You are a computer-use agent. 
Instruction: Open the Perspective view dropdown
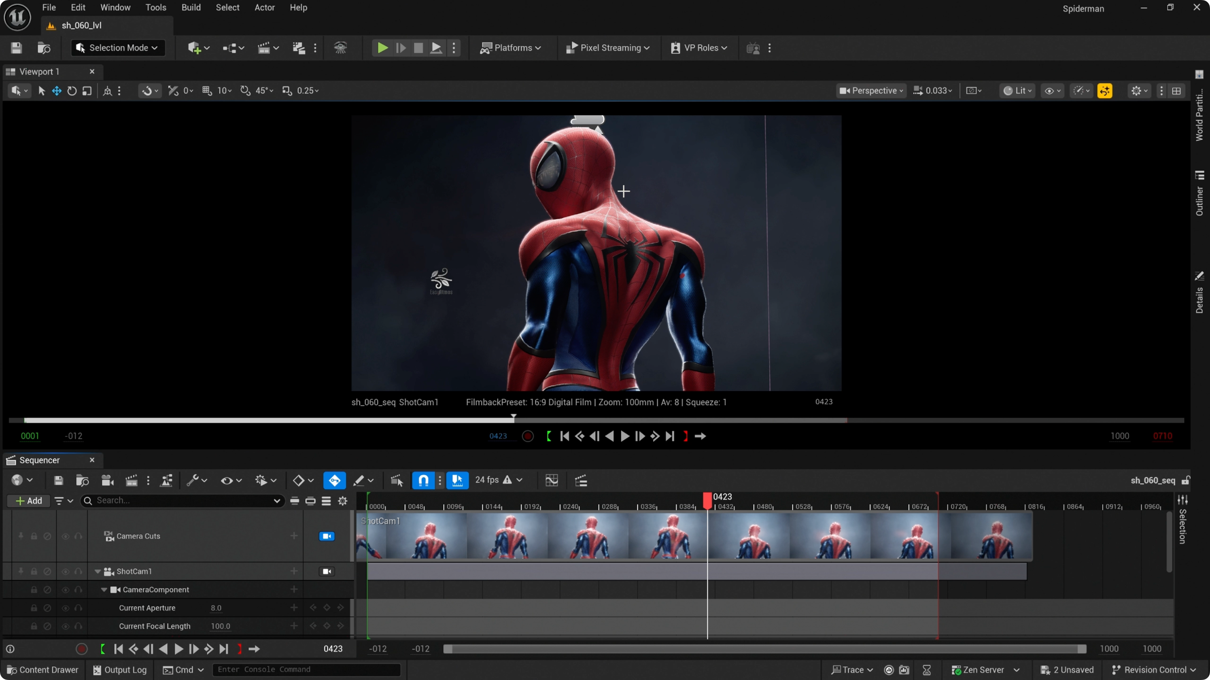click(872, 90)
